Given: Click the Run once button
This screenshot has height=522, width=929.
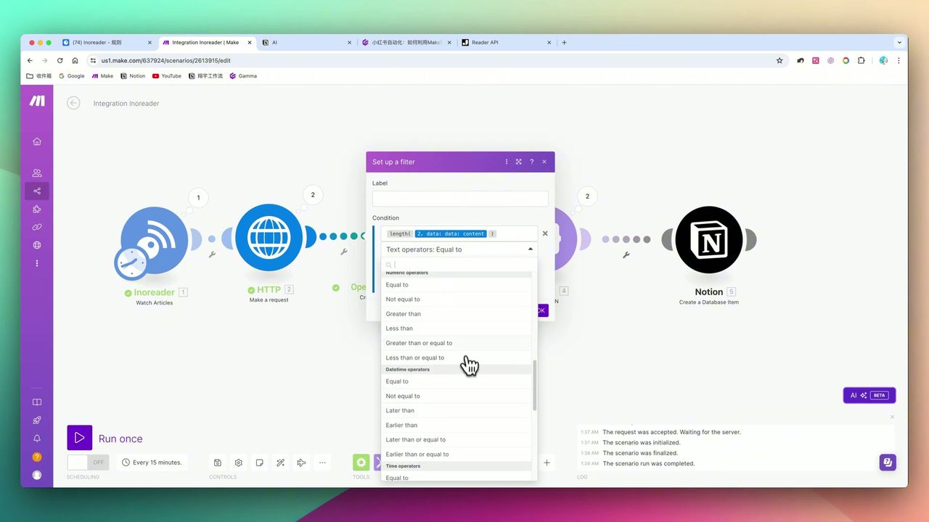Looking at the screenshot, I should 80,438.
